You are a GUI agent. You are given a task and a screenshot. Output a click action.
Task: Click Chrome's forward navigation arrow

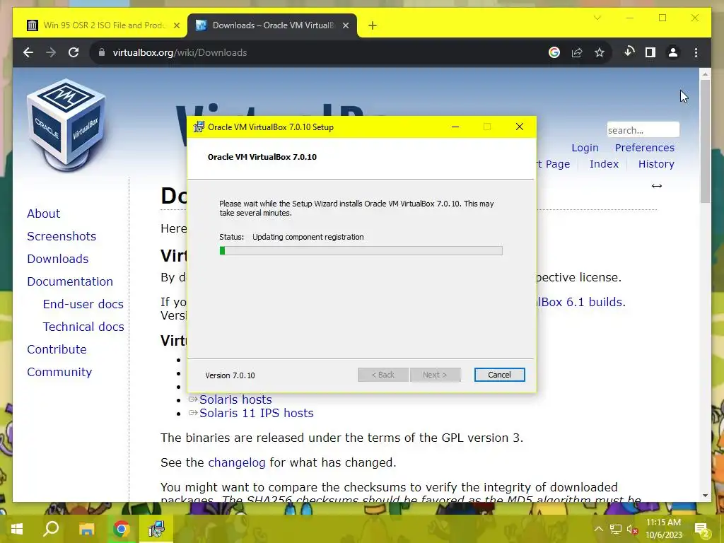(51, 52)
